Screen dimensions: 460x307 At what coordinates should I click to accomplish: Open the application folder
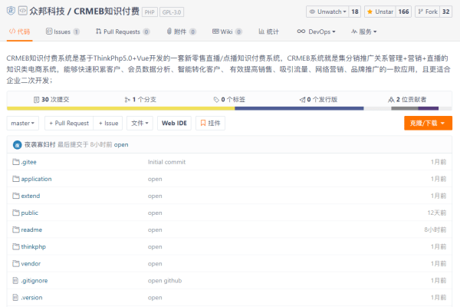36,179
